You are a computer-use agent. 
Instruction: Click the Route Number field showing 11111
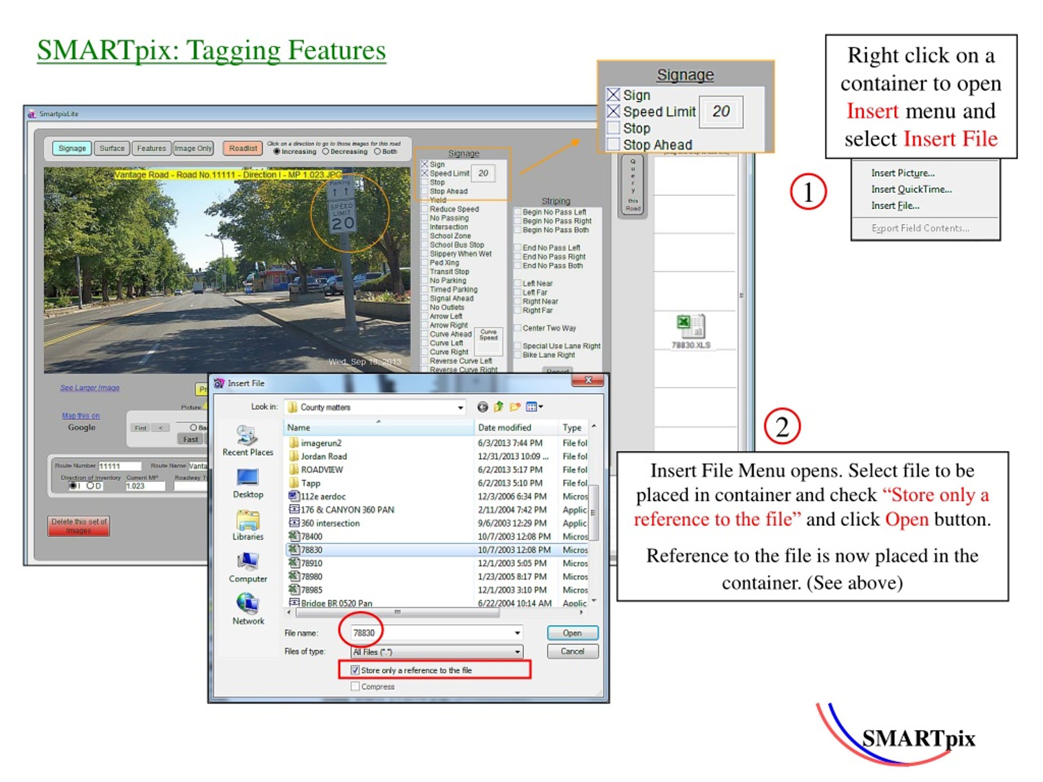tap(120, 466)
